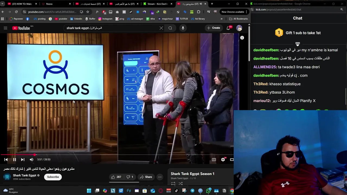The height and width of the screenshot is (195, 347).
Task: Open username mariou12 in Kick chat
Action: coord(262,100)
